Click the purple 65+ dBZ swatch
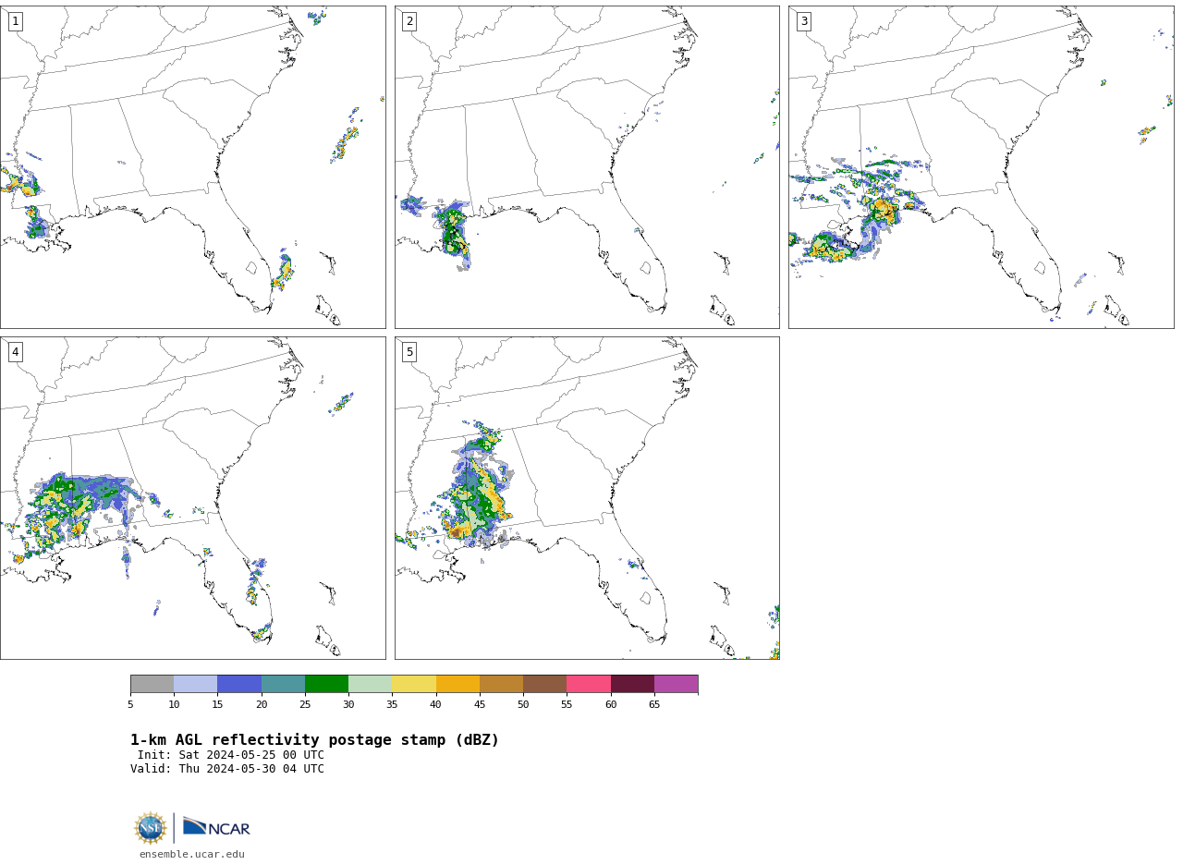 click(676, 684)
